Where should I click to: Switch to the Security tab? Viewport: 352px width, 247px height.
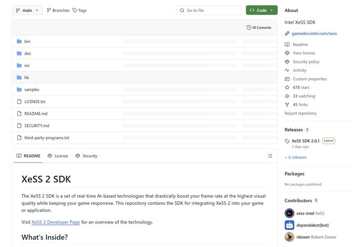coord(86,156)
